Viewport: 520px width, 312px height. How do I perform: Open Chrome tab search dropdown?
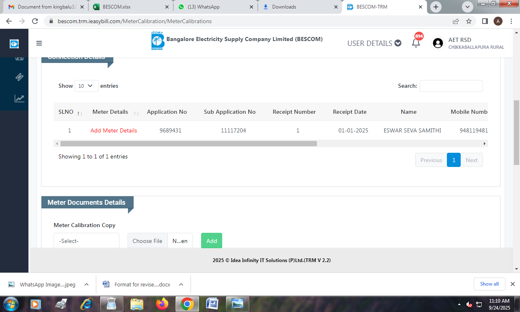tap(468, 7)
